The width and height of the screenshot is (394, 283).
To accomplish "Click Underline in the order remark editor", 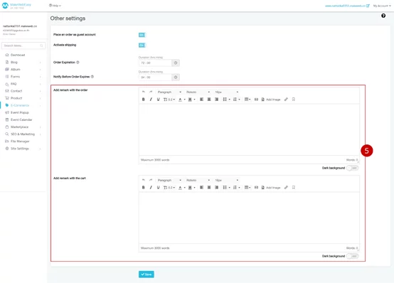I will (158, 100).
